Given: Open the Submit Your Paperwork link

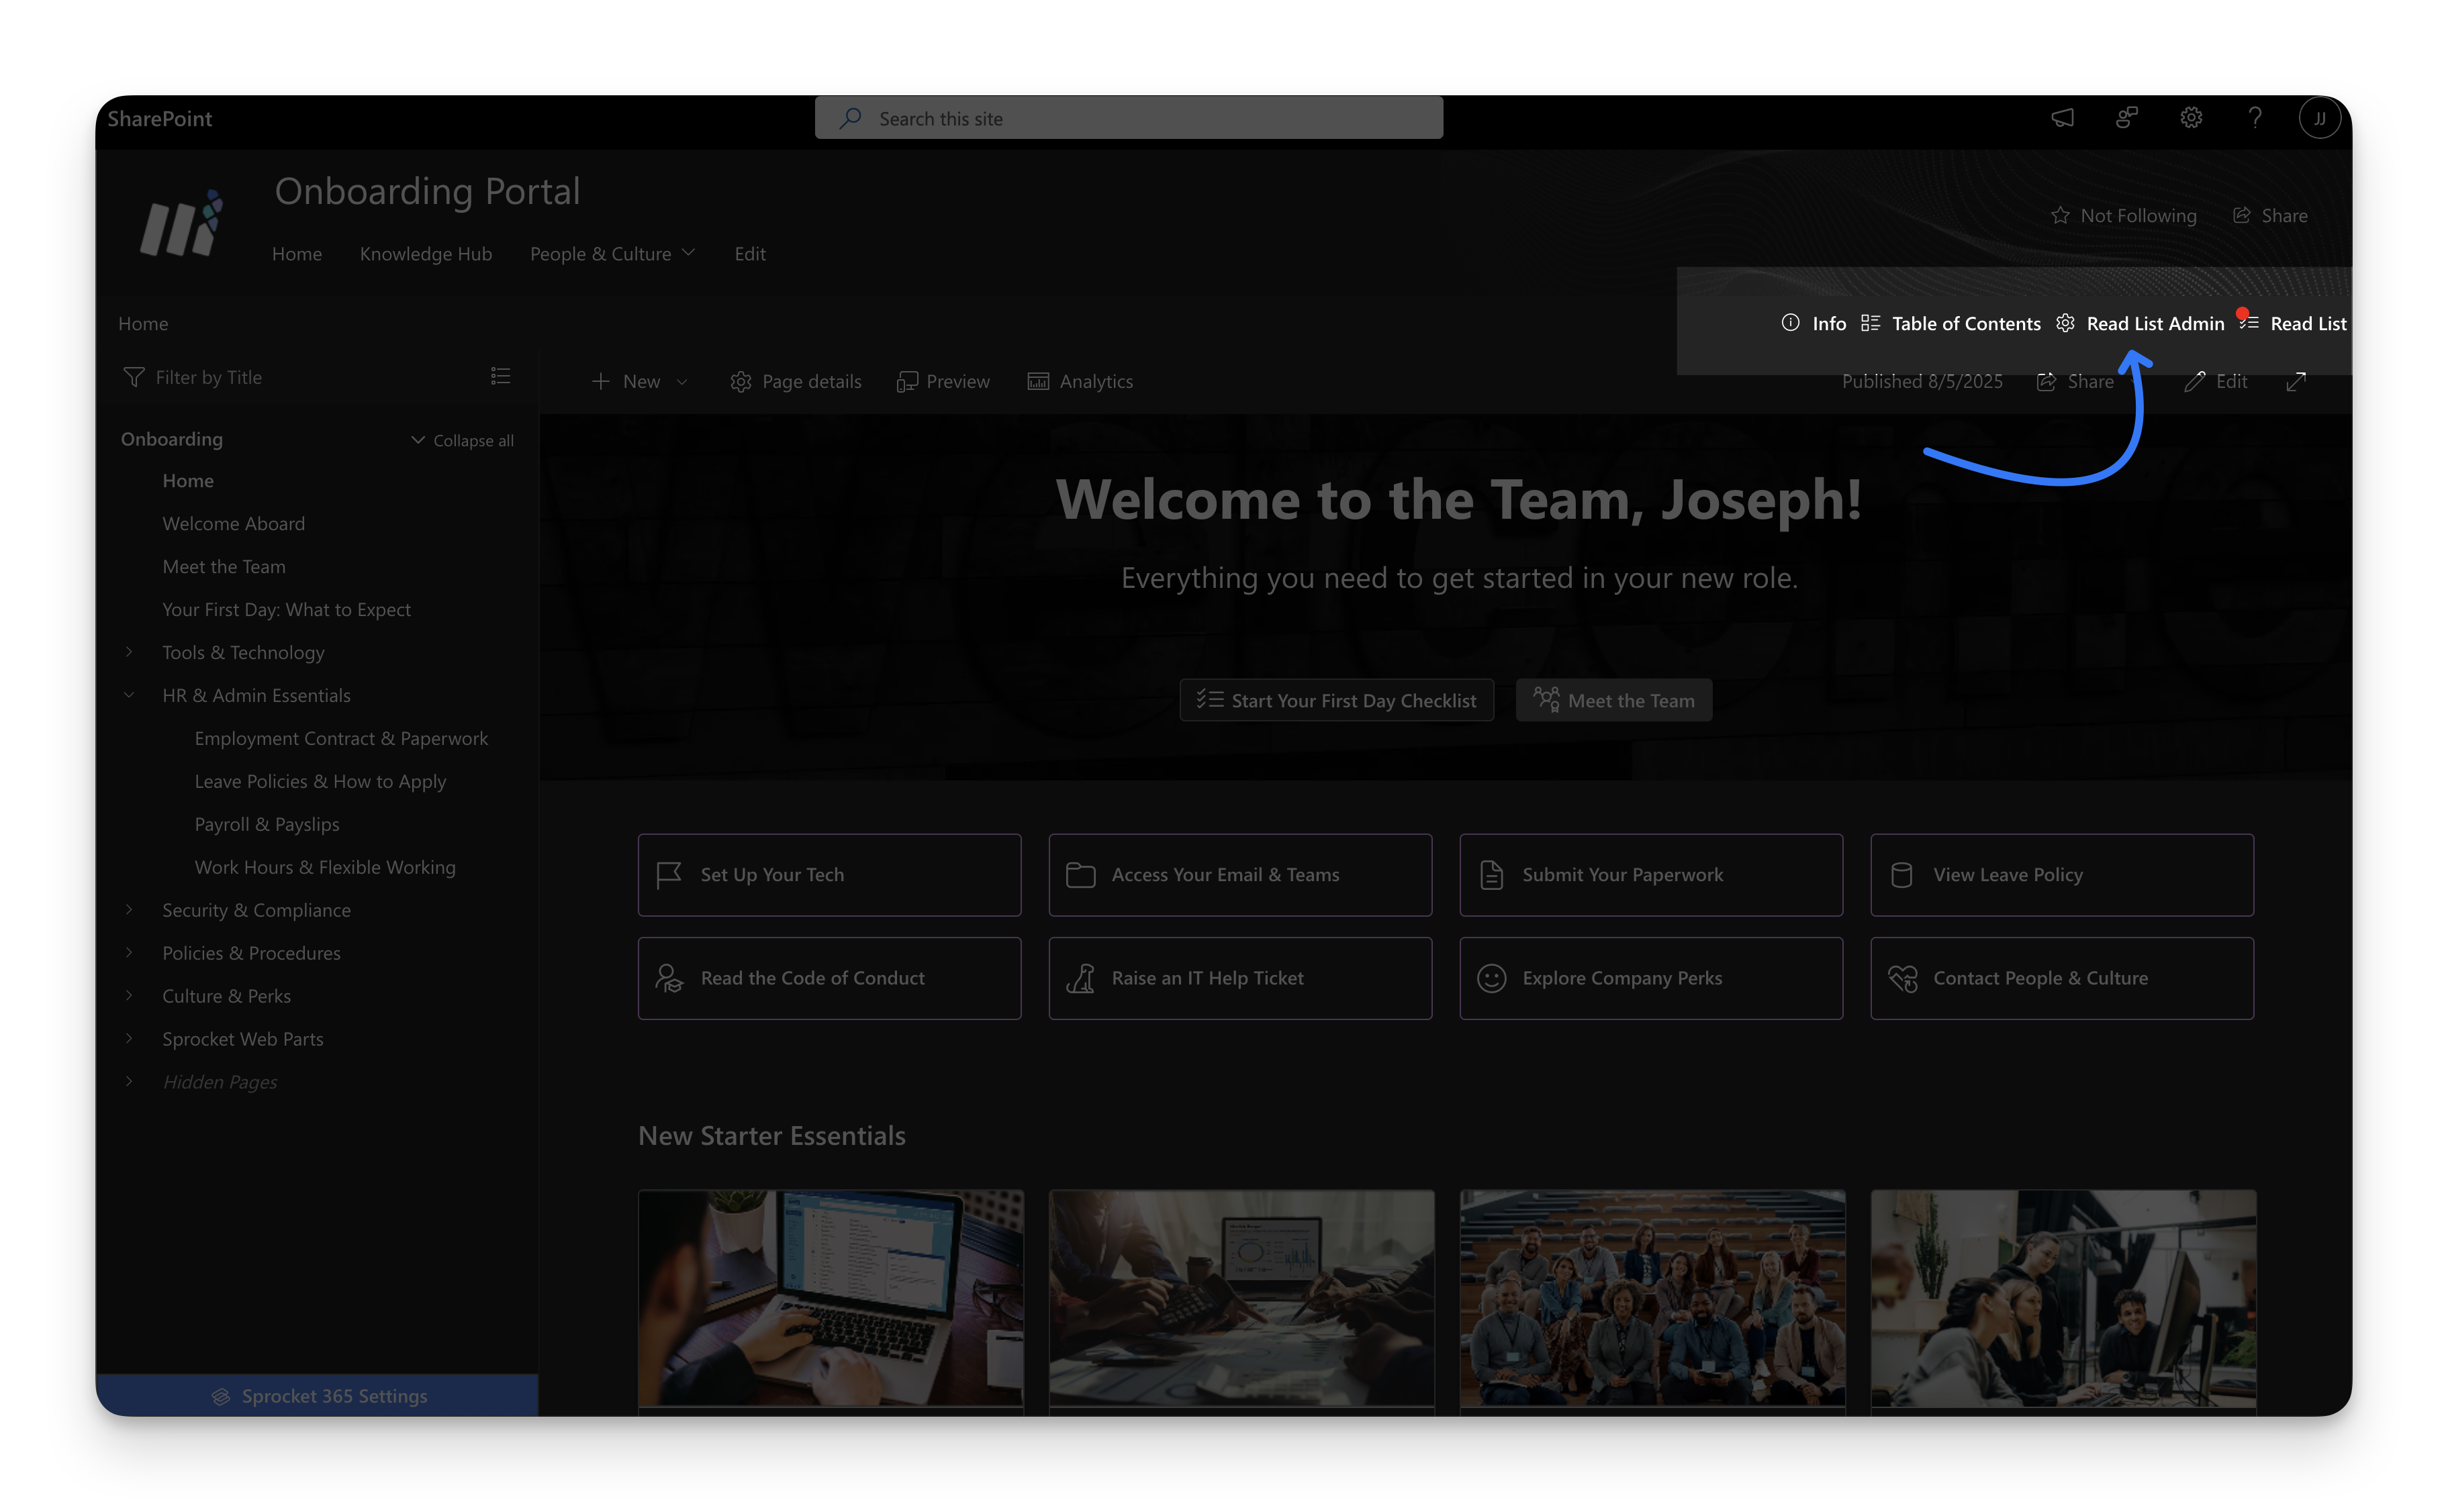Looking at the screenshot, I should tap(1650, 875).
